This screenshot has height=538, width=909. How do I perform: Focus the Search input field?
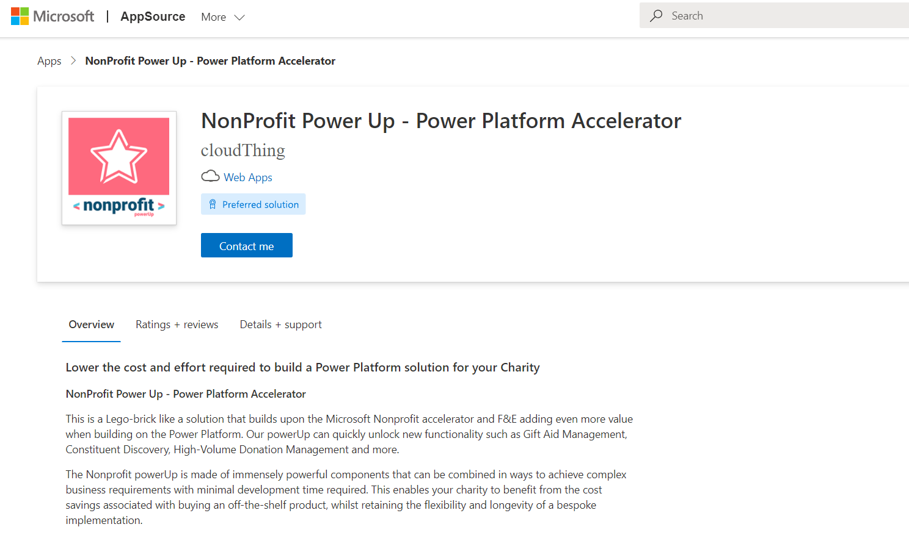[775, 15]
